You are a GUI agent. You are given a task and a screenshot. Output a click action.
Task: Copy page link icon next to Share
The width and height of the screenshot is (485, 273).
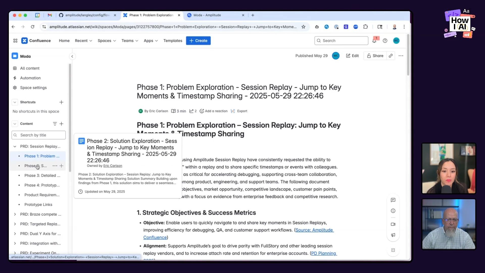(x=391, y=56)
